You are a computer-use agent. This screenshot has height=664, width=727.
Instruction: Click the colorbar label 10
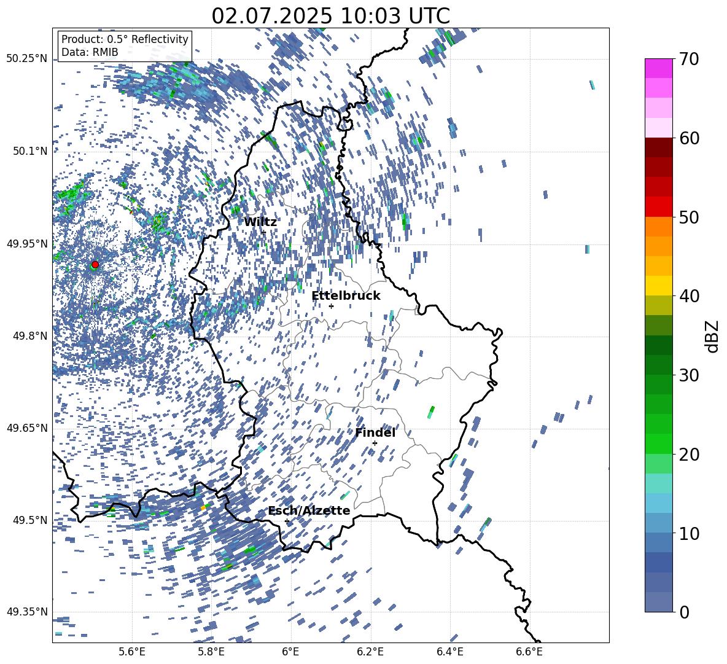click(689, 533)
